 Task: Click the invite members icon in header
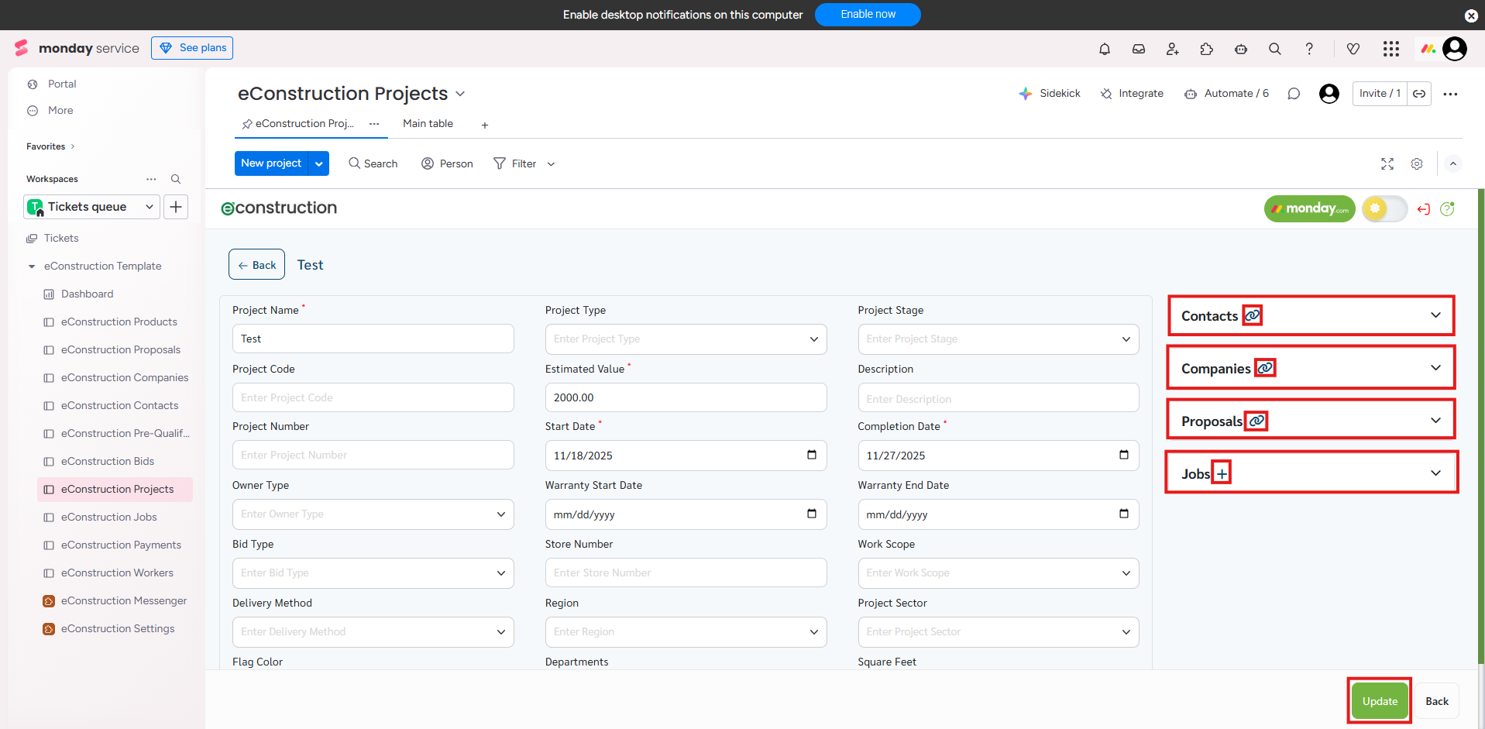pyautogui.click(x=1173, y=49)
